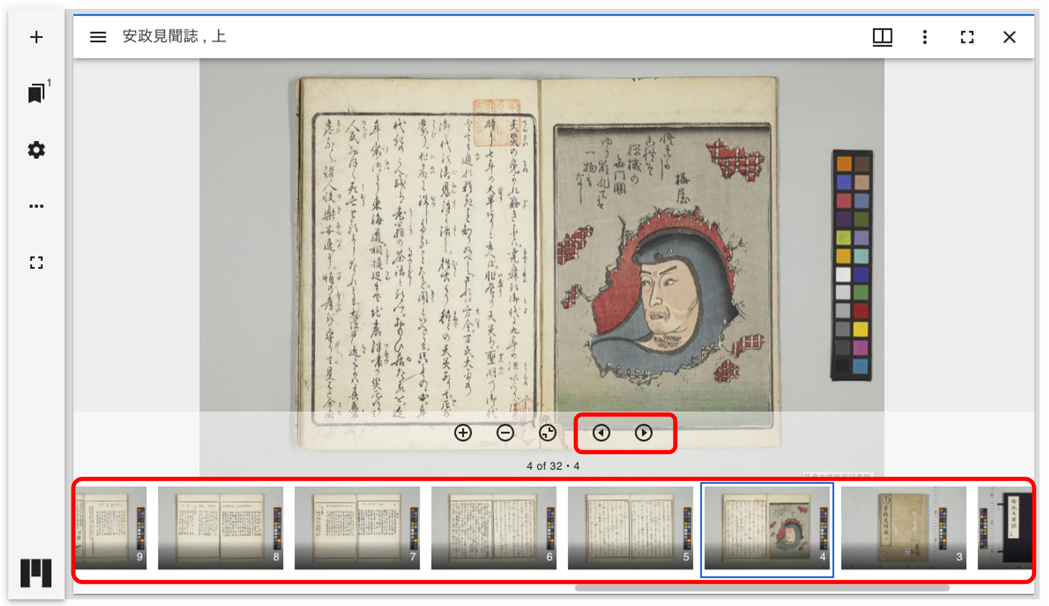
Task: Close the 安政見聞誌 window
Action: 1009,37
